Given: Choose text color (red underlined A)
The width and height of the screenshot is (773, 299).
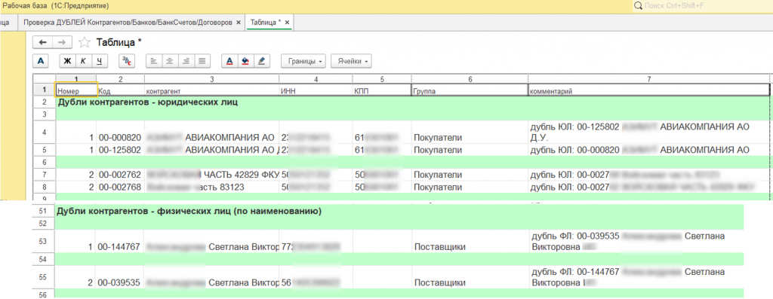Looking at the screenshot, I should click(x=229, y=61).
